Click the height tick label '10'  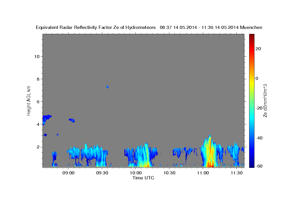36,56
